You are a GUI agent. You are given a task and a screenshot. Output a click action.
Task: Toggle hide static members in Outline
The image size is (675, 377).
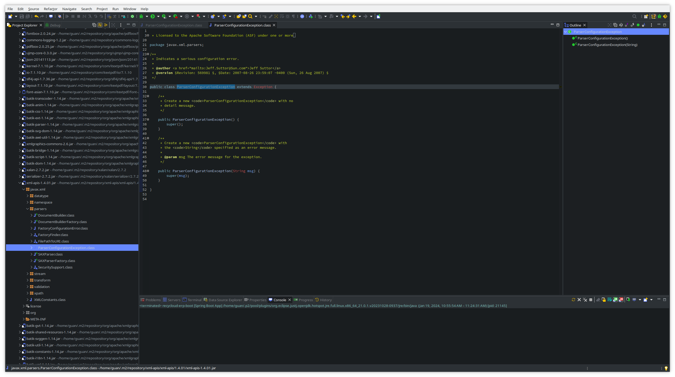click(x=632, y=25)
